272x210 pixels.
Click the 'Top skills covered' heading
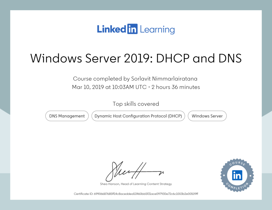point(136,104)
